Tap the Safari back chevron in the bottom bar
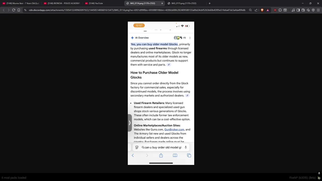This screenshot has width=322, height=181. click(133, 156)
